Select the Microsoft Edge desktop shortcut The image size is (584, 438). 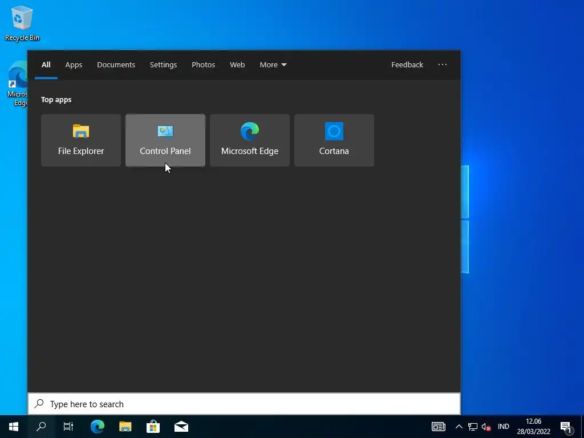point(17,84)
